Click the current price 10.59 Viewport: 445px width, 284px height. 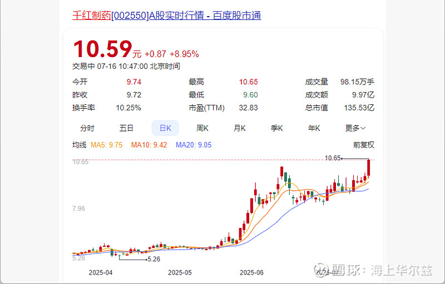click(x=103, y=49)
